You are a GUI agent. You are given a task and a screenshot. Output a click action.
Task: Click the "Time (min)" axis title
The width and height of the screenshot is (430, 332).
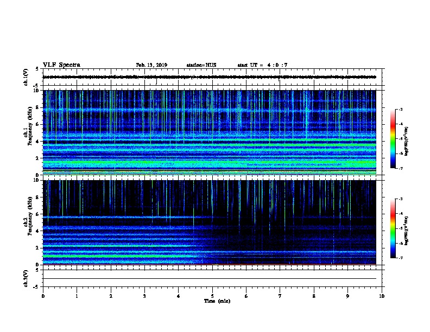tap(217, 301)
